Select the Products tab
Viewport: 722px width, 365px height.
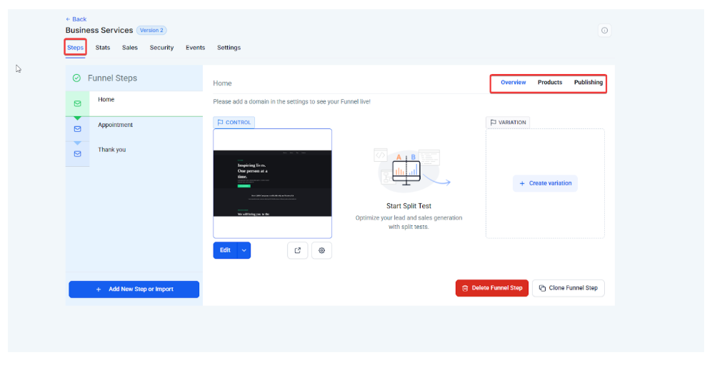pos(549,83)
